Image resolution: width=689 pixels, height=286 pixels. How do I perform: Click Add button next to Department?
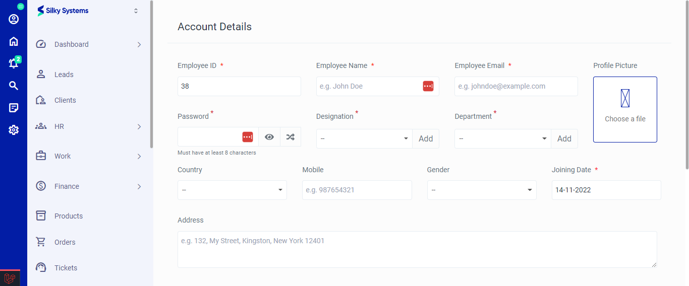(564, 139)
